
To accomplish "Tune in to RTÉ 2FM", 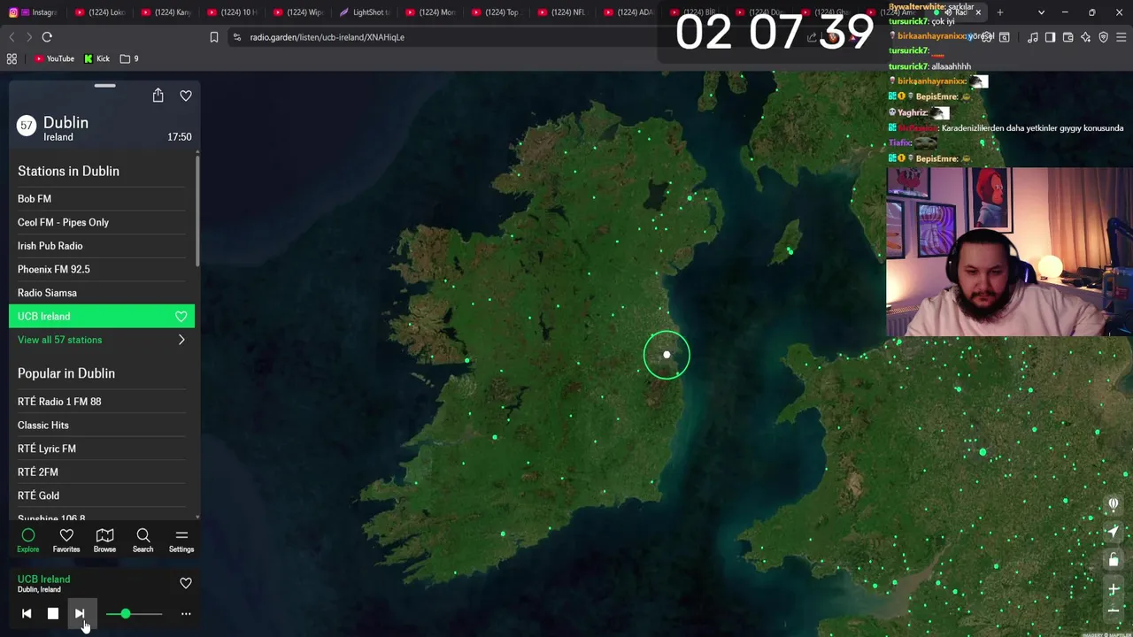I will (x=102, y=472).
